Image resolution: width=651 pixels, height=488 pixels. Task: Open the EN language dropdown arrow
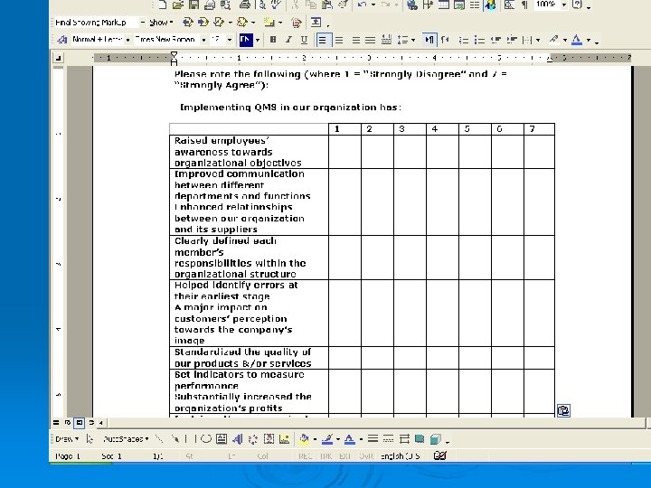point(258,40)
